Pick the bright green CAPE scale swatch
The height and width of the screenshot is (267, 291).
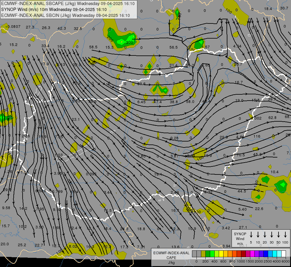pos(212,254)
